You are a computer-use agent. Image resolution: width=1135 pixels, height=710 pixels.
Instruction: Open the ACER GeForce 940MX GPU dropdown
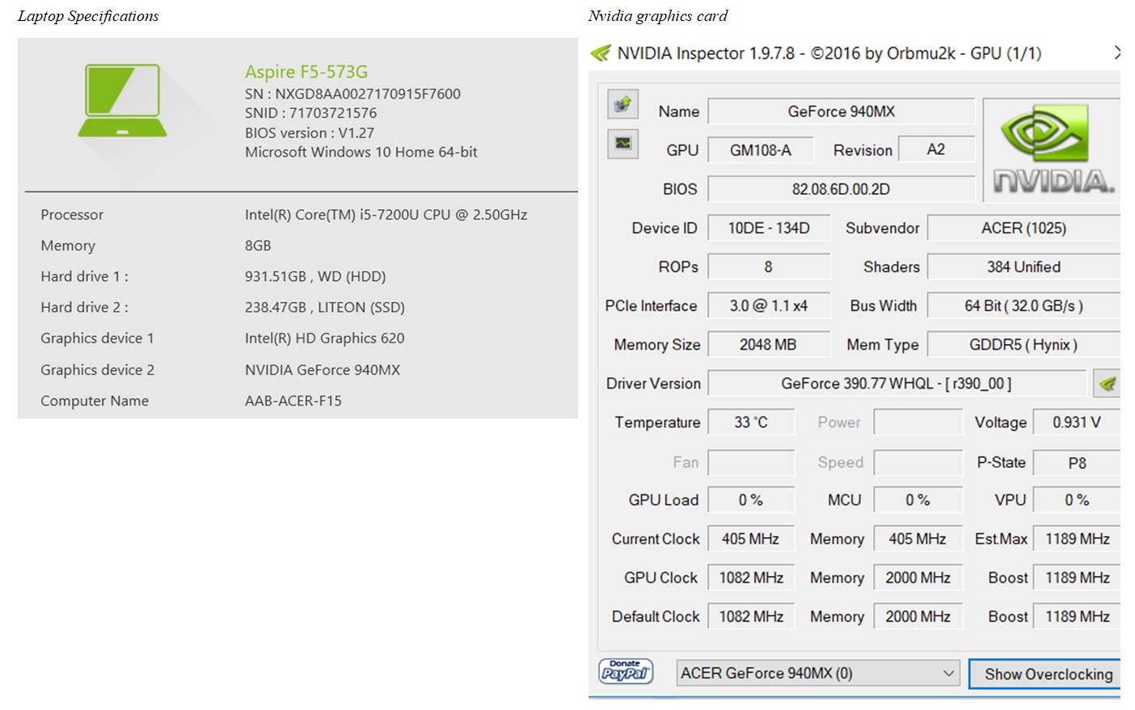pos(818,673)
